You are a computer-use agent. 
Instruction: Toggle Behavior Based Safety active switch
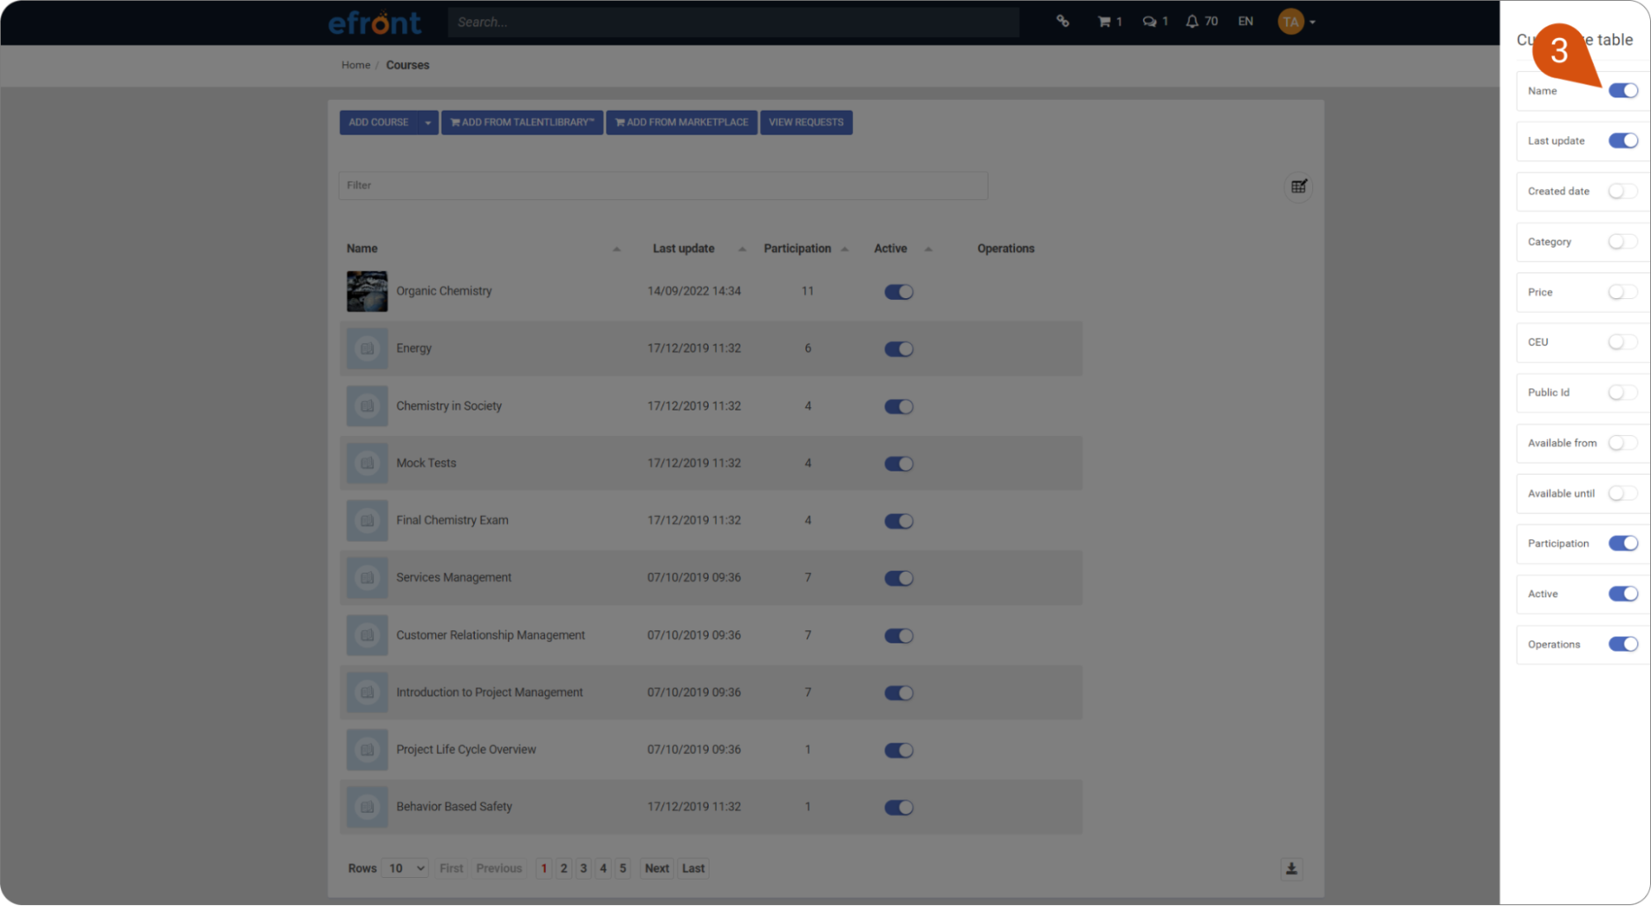point(899,807)
